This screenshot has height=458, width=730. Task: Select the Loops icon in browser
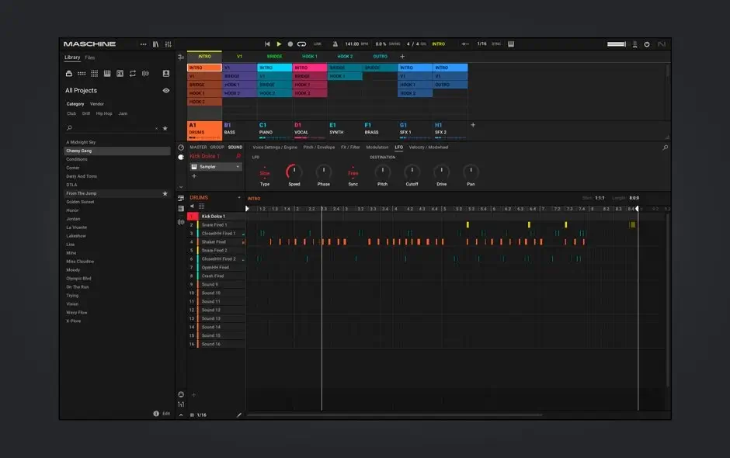coord(133,74)
